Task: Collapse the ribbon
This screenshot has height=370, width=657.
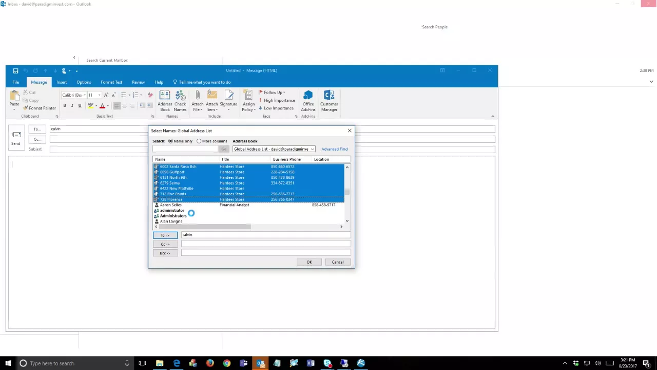Action: [493, 116]
